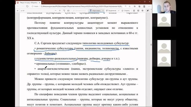The width and height of the screenshot is (191, 107).
Task: Click the word "криминальные" in the list
Action: click(46, 64)
